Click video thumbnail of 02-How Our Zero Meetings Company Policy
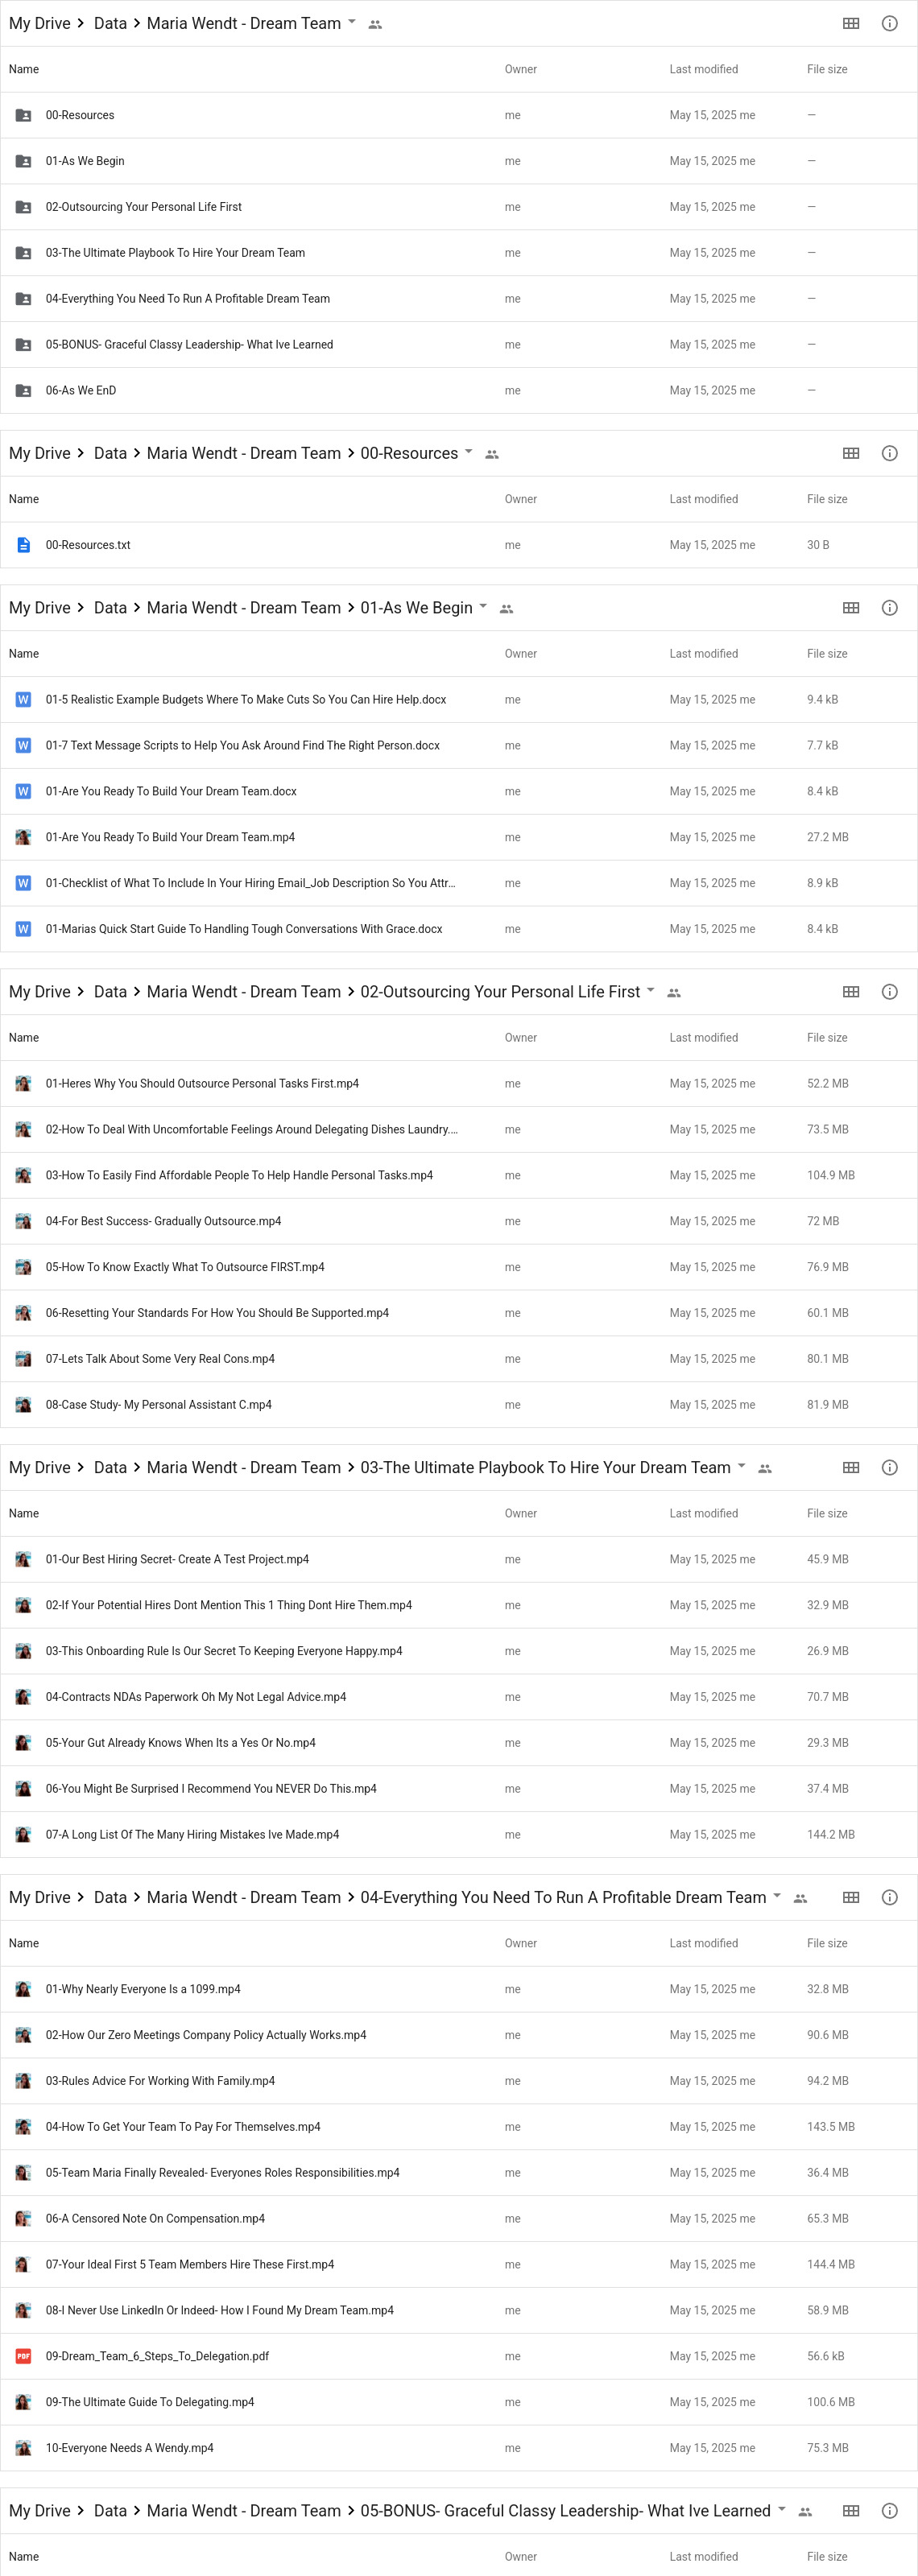The width and height of the screenshot is (918, 2576). pos(23,2035)
